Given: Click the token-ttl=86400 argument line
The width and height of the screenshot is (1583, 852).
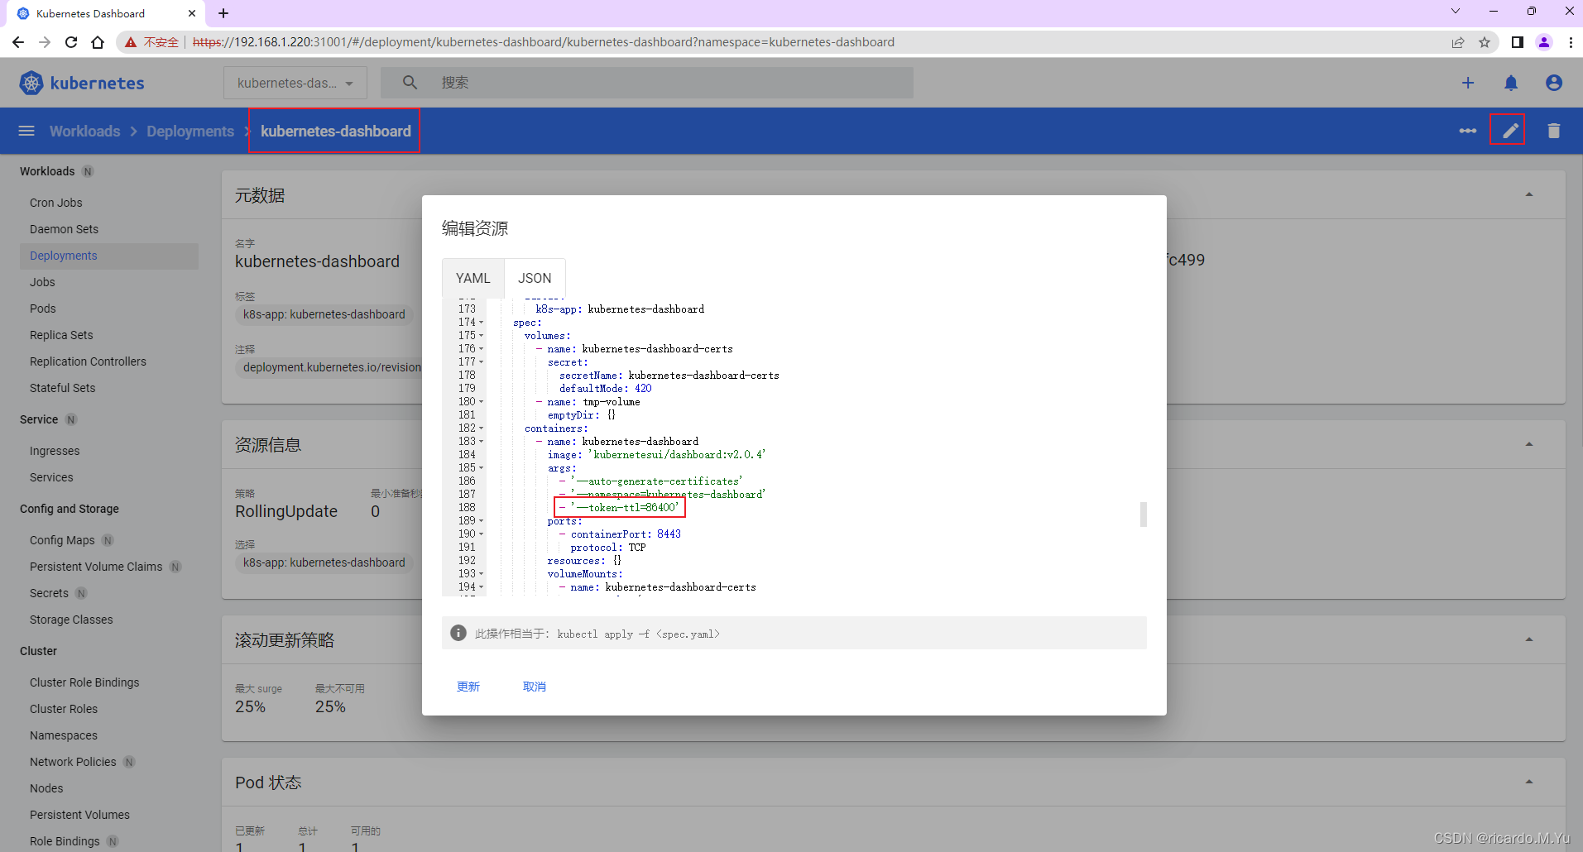Looking at the screenshot, I should (x=620, y=508).
